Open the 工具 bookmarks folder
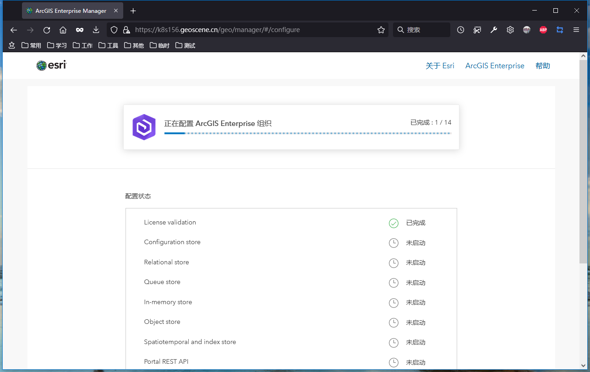 coord(108,45)
